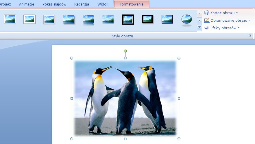The width and height of the screenshot is (255, 144).
Task: Open the Obramowanie obrazu dropdown arrow
Action: 250,20
